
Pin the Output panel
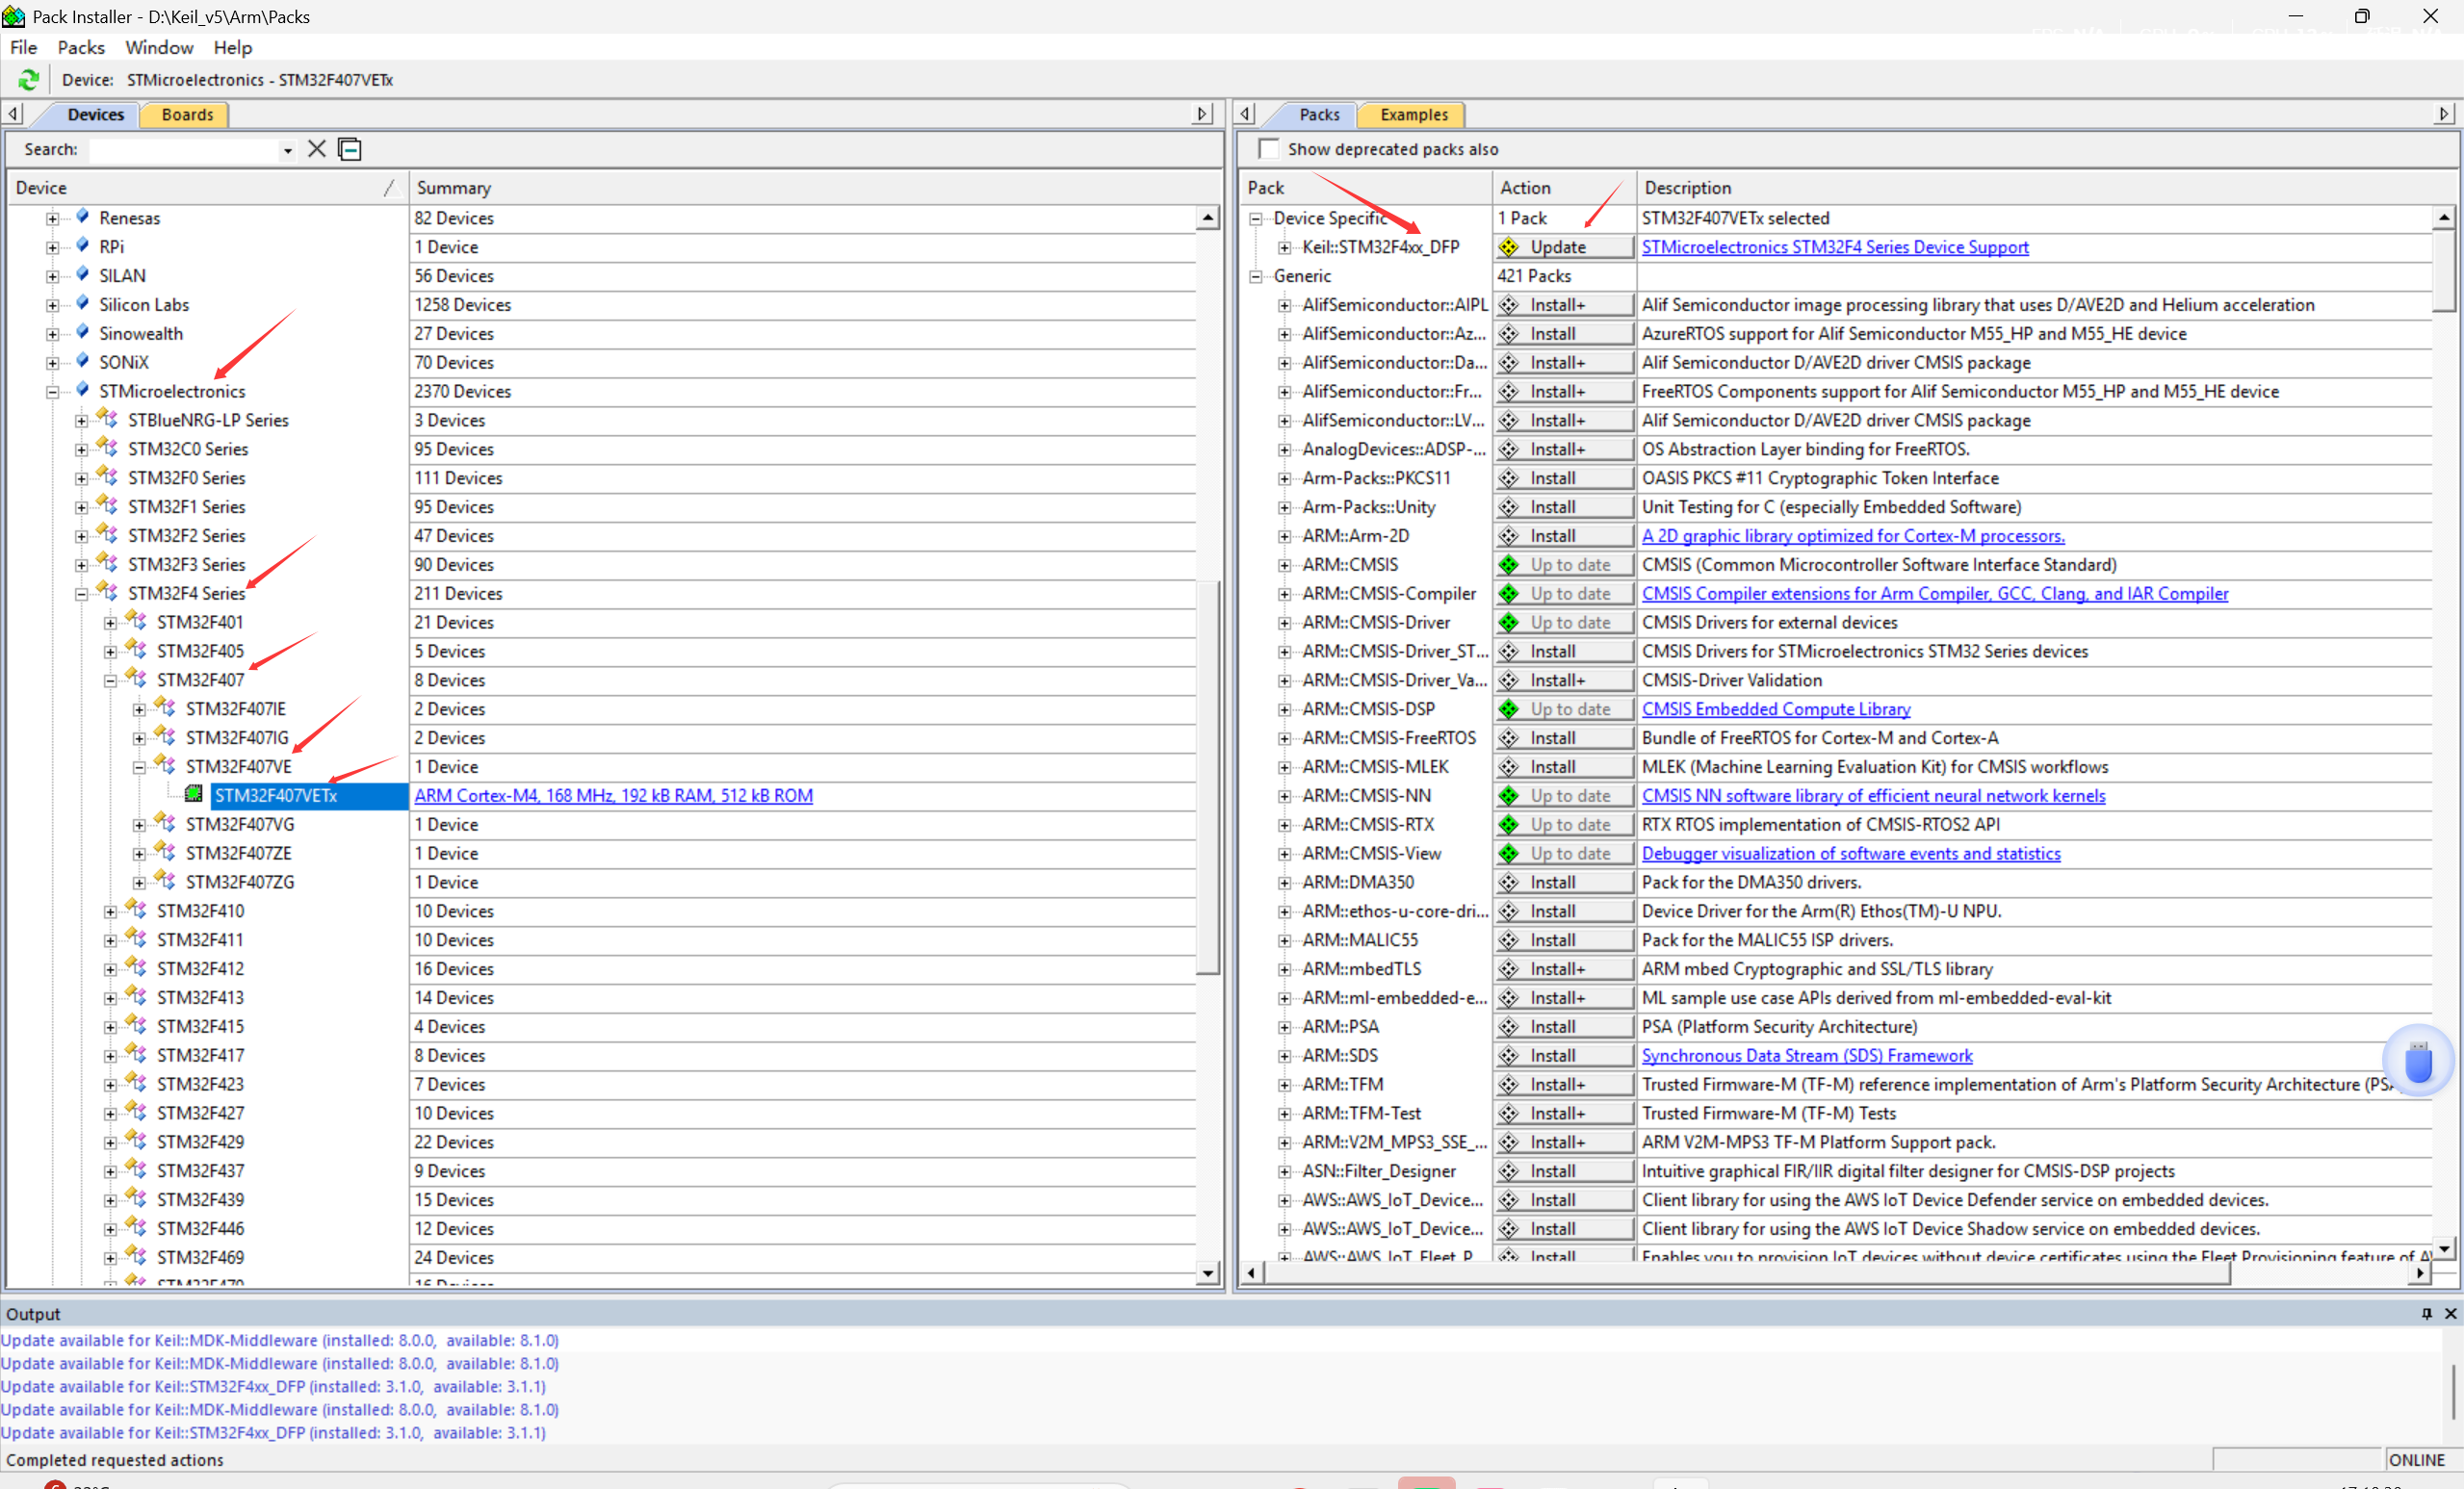coord(2426,1313)
